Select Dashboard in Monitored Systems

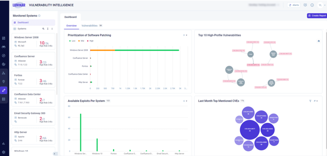(x=34, y=23)
